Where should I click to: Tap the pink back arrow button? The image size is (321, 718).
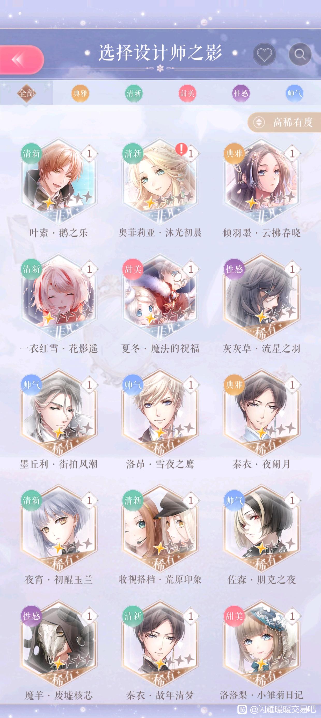21,60
